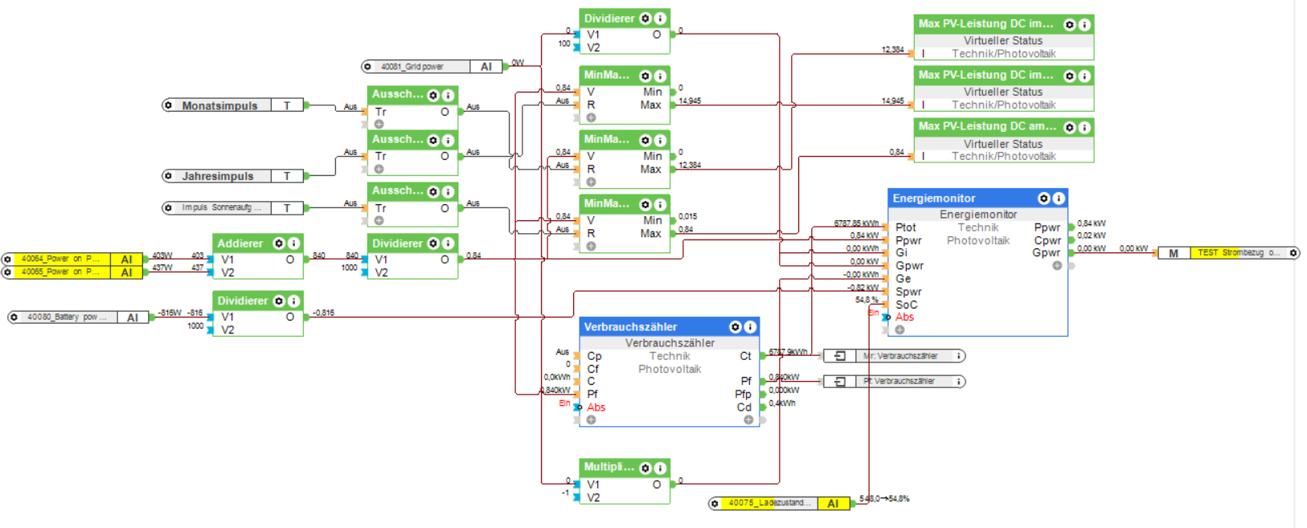Image resolution: width=1307 pixels, height=528 pixels.
Task: Open gear of MinMa block with Min 0,015
Action: [x=645, y=204]
